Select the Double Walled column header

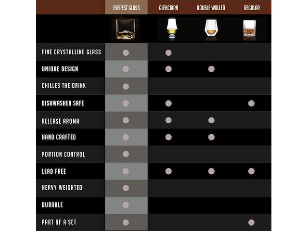[x=211, y=8]
